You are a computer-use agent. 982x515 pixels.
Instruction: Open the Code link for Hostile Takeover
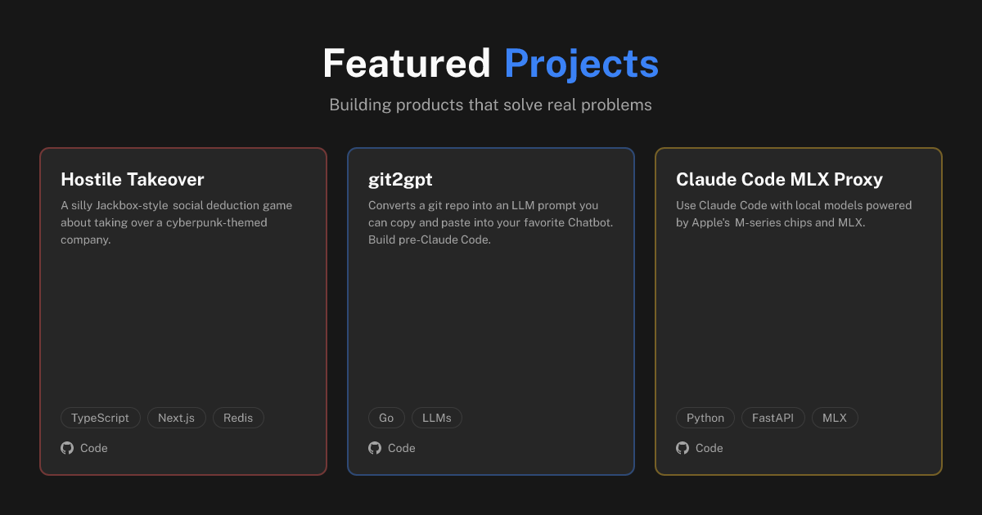pyautogui.click(x=93, y=448)
